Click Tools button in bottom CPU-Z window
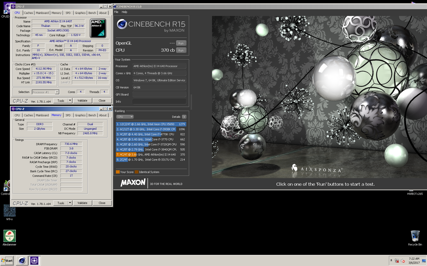This screenshot has width=427, height=266. pyautogui.click(x=61, y=203)
